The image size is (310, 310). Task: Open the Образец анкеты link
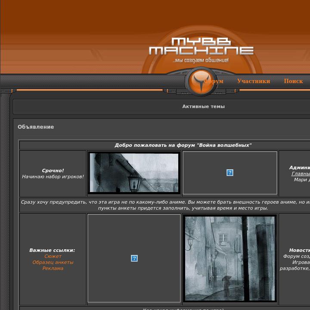53,262
